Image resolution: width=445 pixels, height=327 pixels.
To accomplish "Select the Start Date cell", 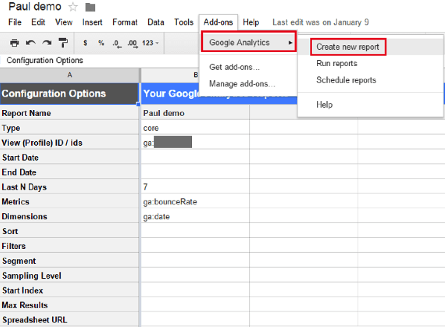I will (69, 157).
